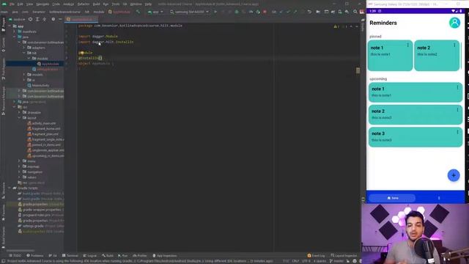Viewport: 469px width, 264px height.
Task: Open the Logcat tool window tab
Action: (x=90, y=256)
